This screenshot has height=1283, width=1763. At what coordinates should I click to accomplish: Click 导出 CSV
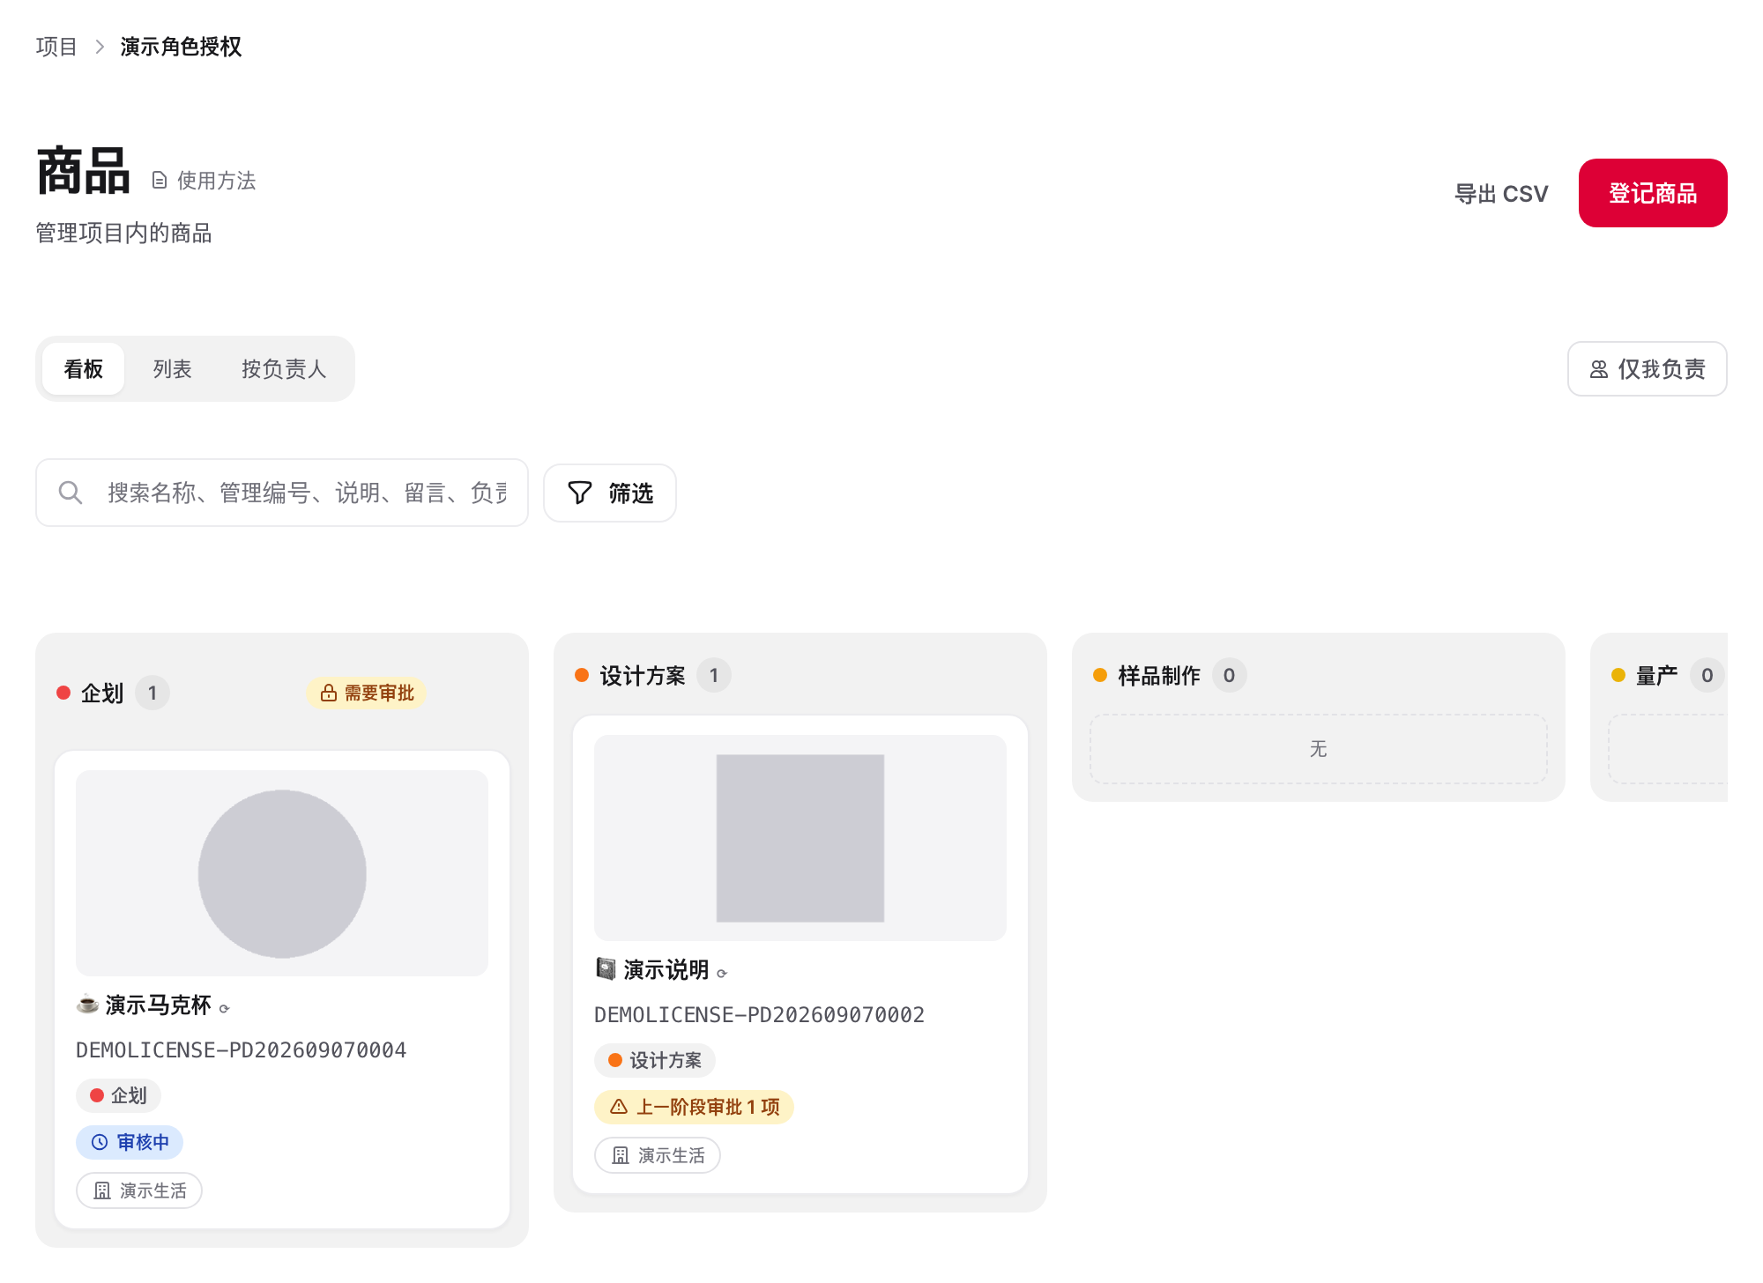1501,194
